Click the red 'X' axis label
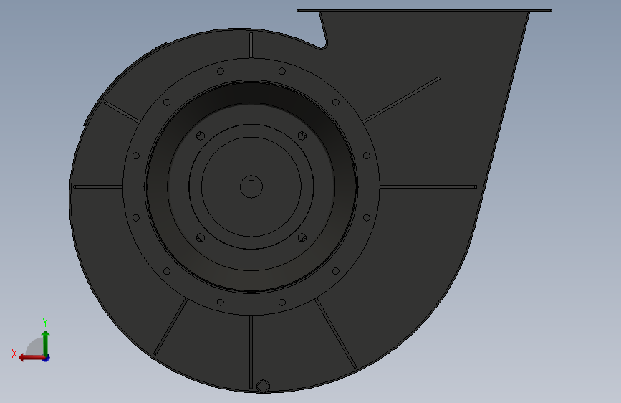 click(14, 354)
